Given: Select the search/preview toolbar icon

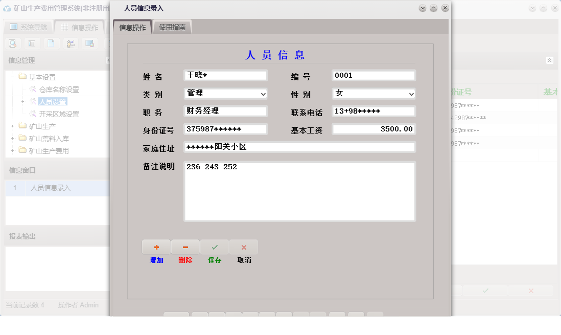Looking at the screenshot, I should (13, 43).
